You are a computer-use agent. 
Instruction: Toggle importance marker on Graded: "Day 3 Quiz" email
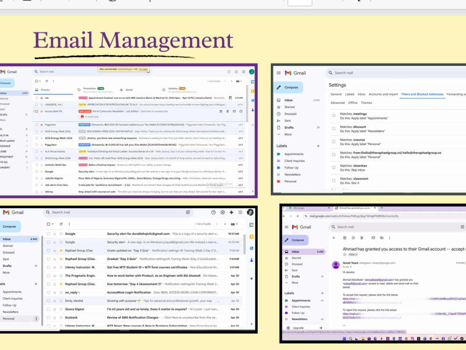click(61, 259)
